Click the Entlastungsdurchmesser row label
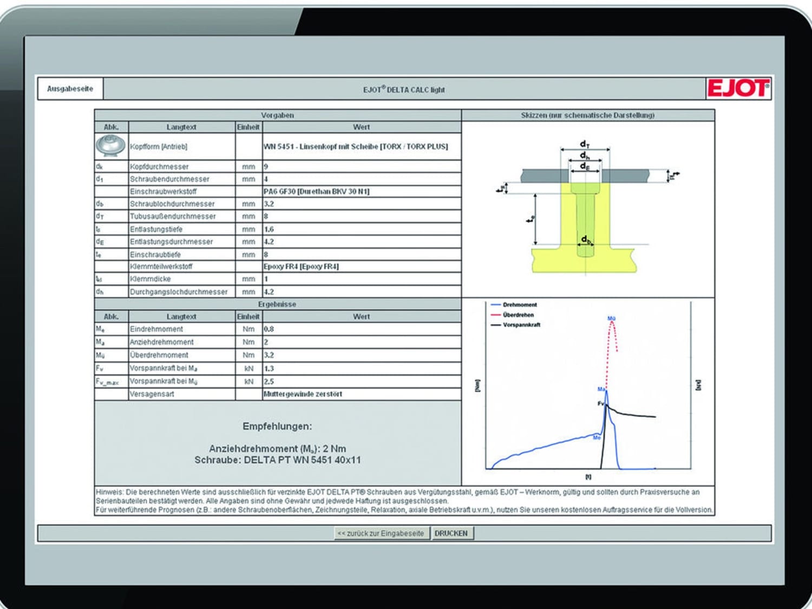The height and width of the screenshot is (609, 812). 171,242
